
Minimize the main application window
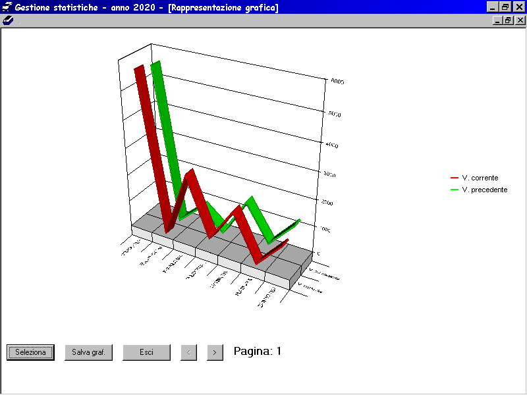[492, 7]
